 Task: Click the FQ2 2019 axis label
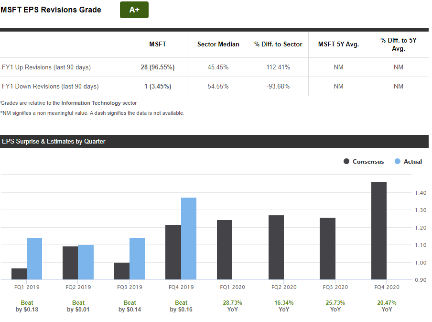pos(78,287)
